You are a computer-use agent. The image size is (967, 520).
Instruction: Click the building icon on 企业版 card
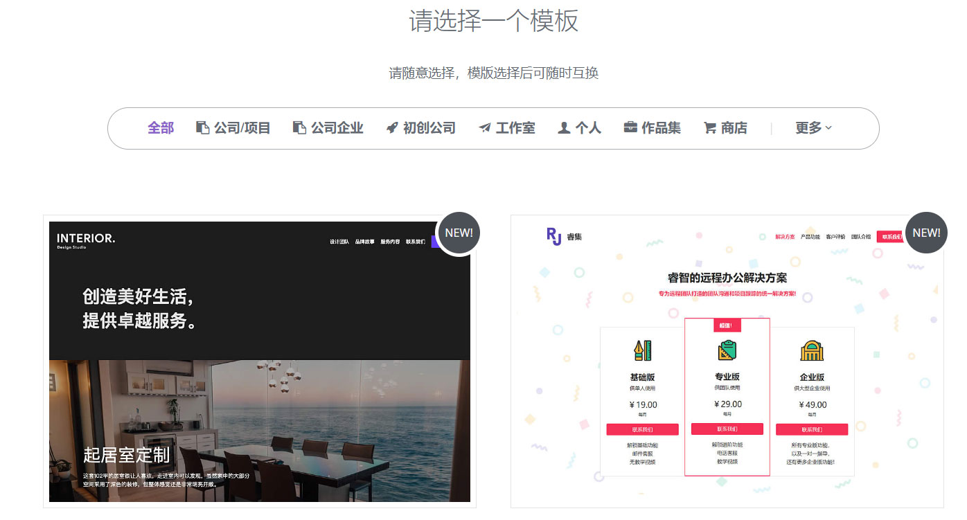click(813, 352)
